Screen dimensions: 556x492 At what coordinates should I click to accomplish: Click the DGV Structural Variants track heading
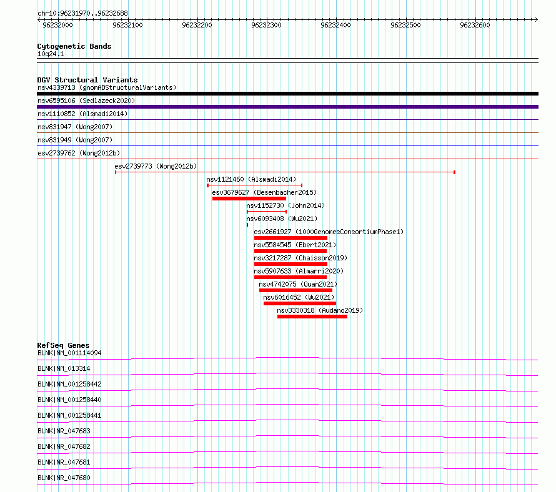[x=87, y=80]
